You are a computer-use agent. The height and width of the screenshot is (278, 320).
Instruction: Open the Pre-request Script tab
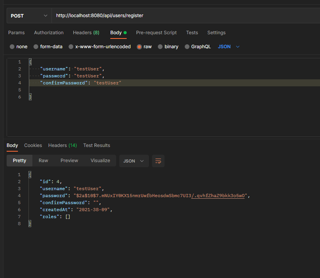[x=156, y=33]
